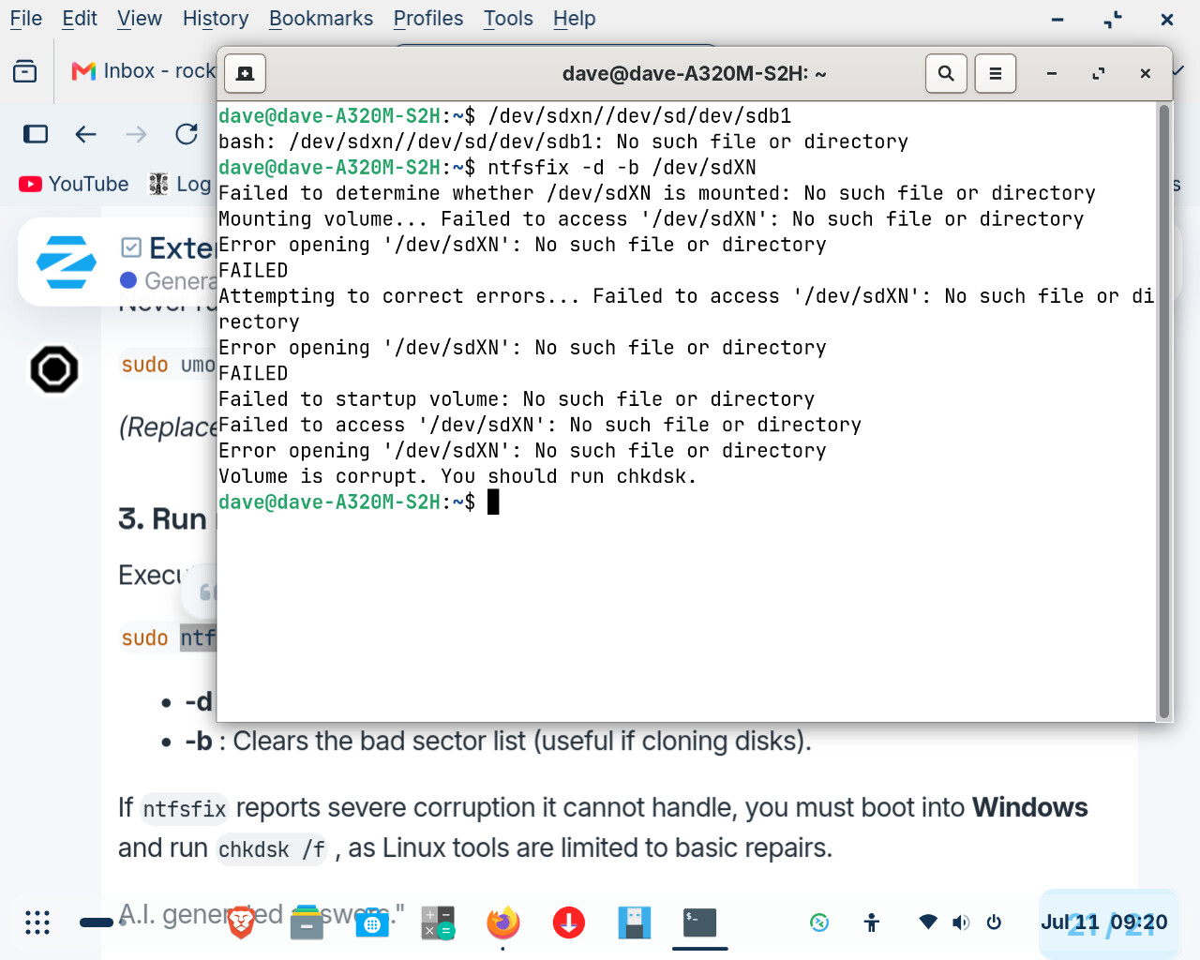Viewport: 1200px width, 960px height.
Task: Click the terminal vertical scrollbar
Action: coord(1164,411)
